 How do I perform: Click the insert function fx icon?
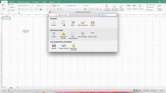(x=19, y=13)
